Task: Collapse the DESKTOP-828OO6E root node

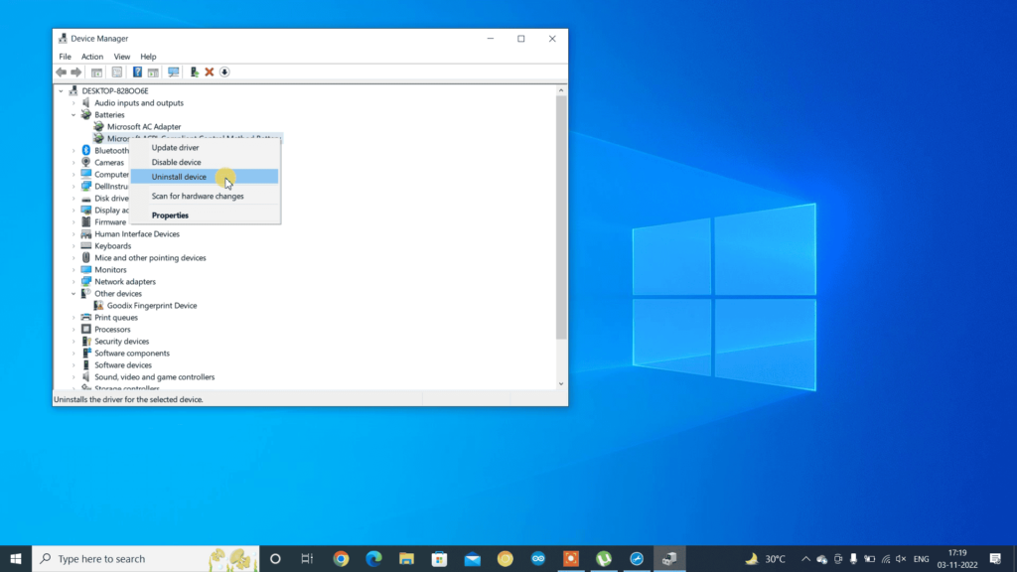Action: pos(61,90)
